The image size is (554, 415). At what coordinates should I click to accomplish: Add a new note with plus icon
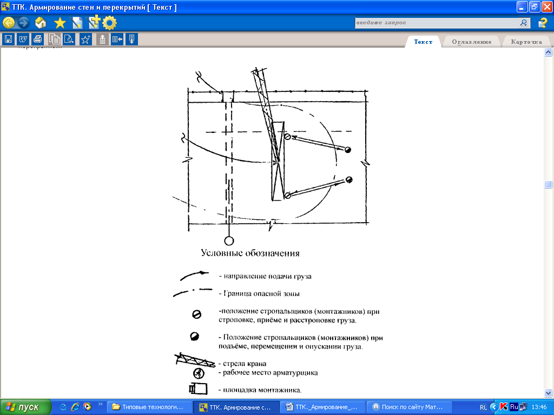94,23
